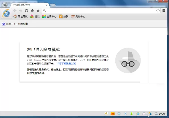Click the 100% zoom level
This screenshot has width=169, height=118.
[162, 113]
